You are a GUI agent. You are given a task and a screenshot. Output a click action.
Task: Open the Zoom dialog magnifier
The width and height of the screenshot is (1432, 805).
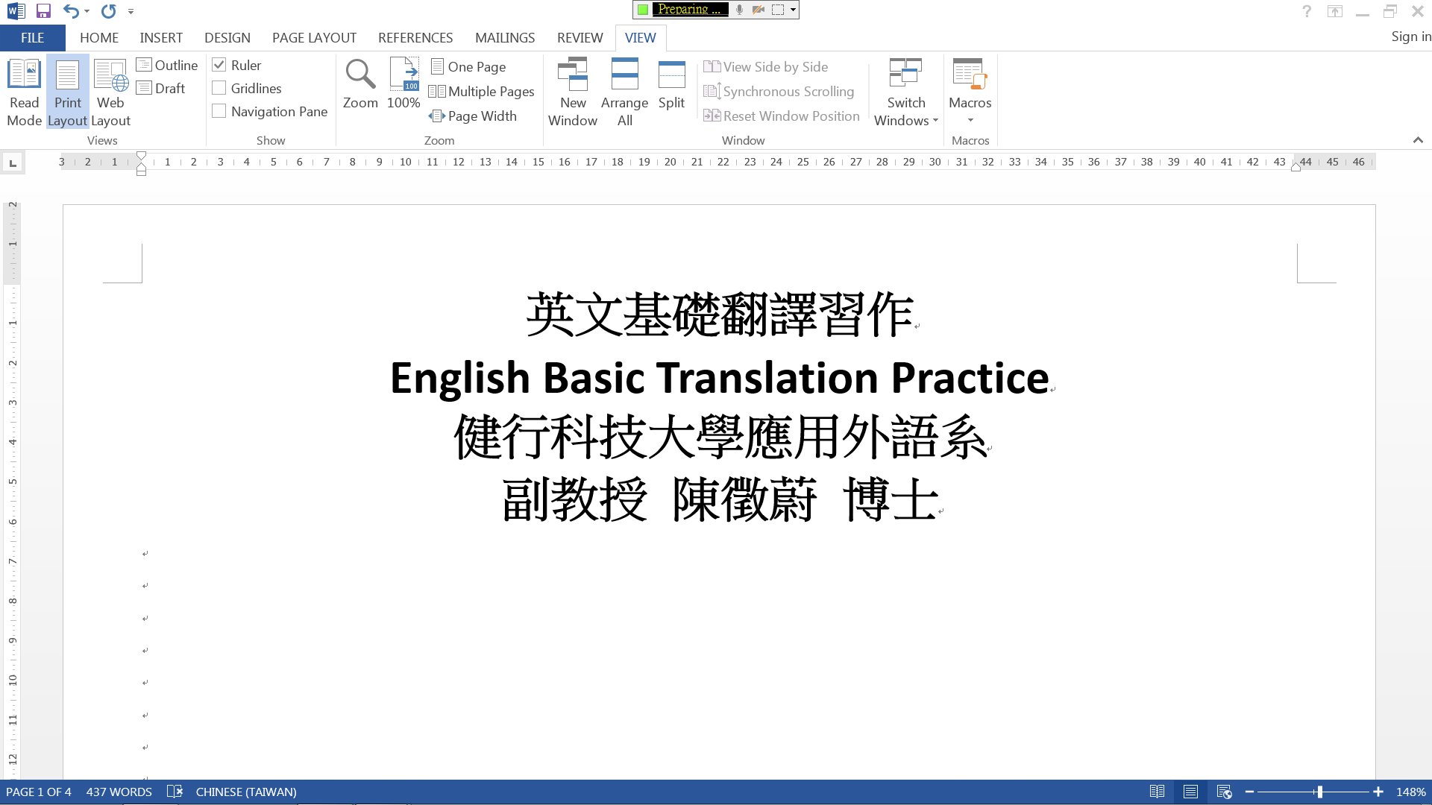pyautogui.click(x=360, y=84)
